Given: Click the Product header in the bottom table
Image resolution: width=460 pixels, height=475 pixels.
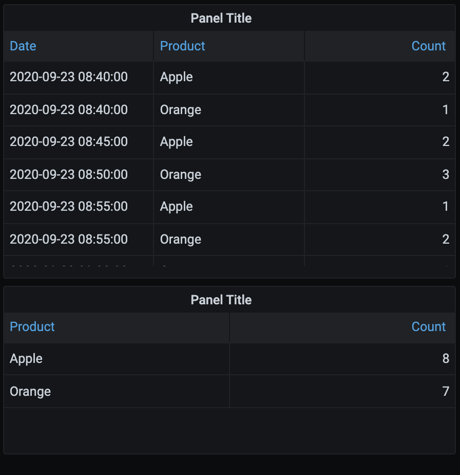Looking at the screenshot, I should coord(32,327).
